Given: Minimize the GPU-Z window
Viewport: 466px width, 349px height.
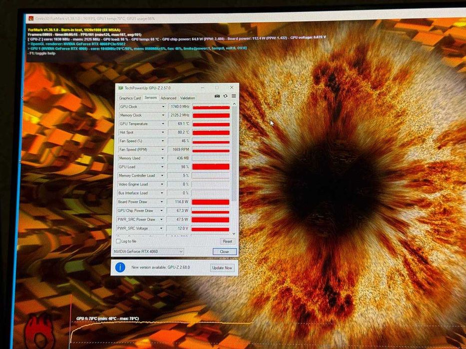Looking at the screenshot, I should tap(202, 88).
